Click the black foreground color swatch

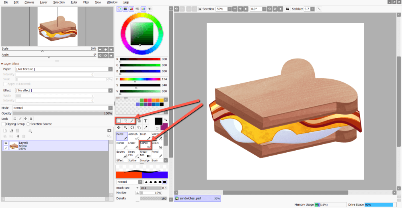click(x=158, y=121)
